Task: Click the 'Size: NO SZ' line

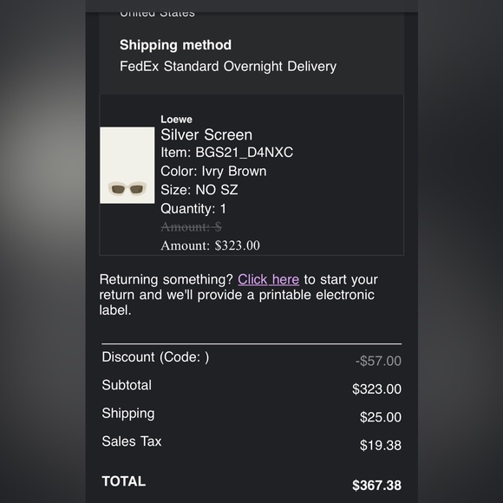Action: coord(199,190)
